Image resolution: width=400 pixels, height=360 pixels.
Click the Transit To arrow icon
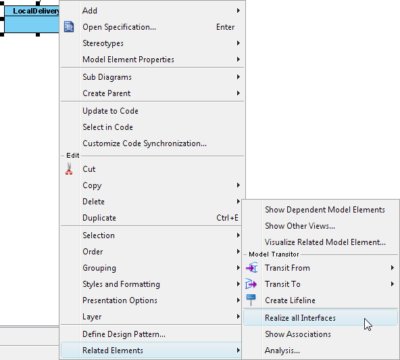[x=251, y=284]
